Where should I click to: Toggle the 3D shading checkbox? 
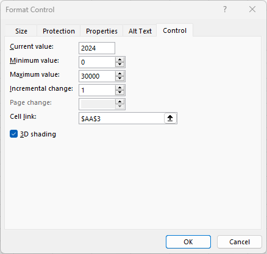click(13, 134)
